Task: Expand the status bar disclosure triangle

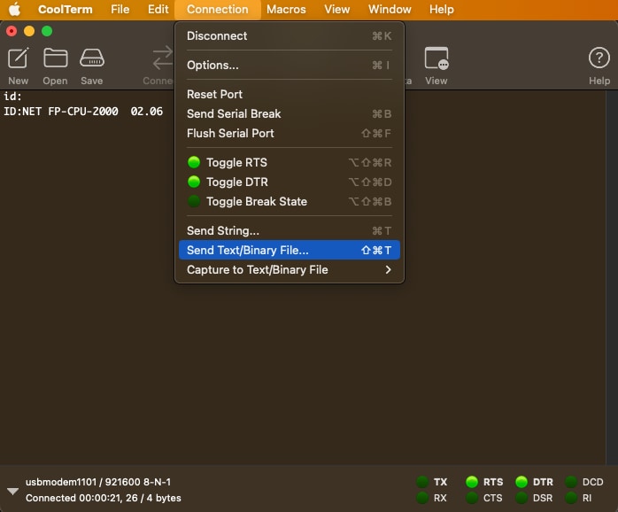Action: point(12,491)
